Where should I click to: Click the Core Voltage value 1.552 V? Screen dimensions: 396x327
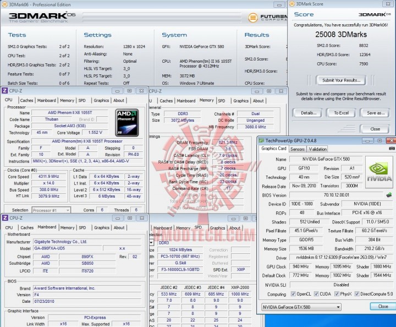pyautogui.click(x=95, y=133)
